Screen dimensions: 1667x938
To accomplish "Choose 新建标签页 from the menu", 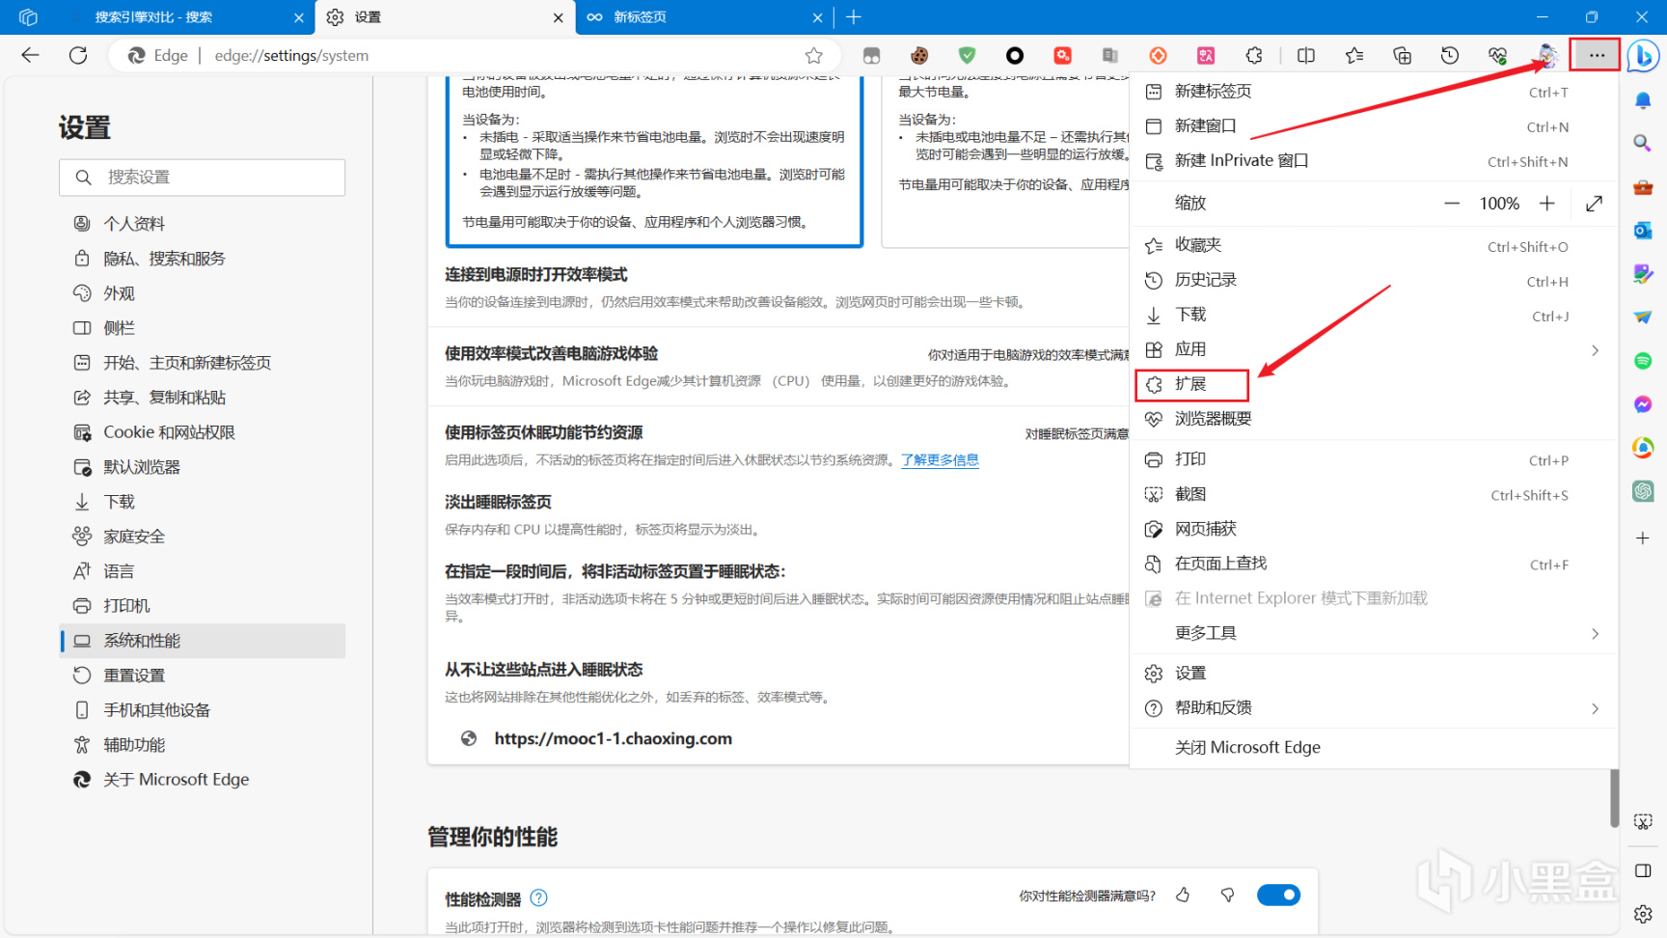I will coord(1374,92).
